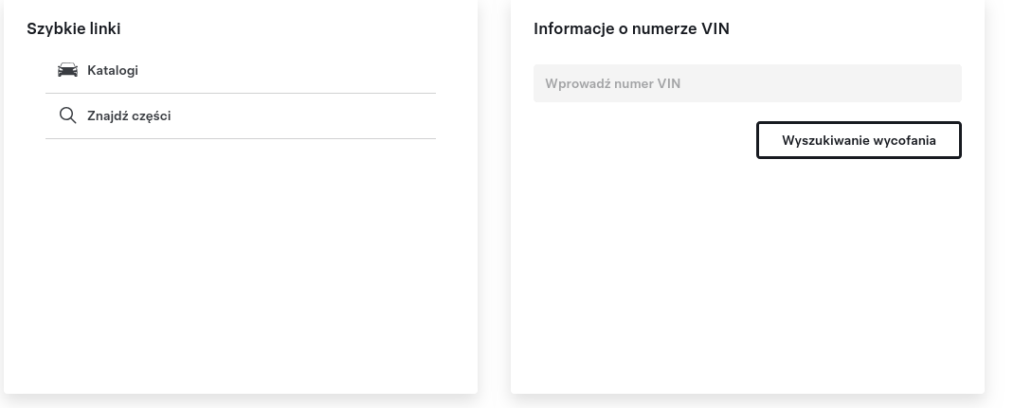Click the word wycofania on the button
1032x408 pixels.
click(904, 140)
